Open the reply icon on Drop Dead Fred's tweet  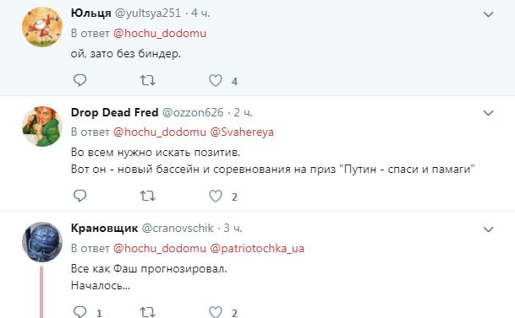79,196
